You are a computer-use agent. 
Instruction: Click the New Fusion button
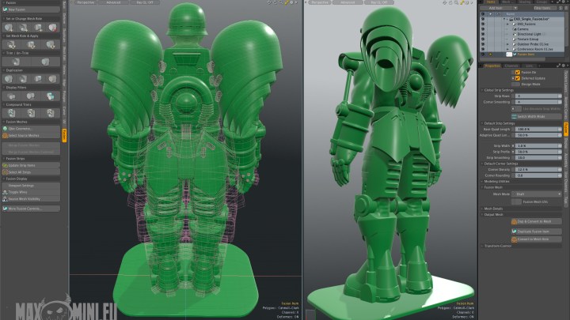point(31,9)
